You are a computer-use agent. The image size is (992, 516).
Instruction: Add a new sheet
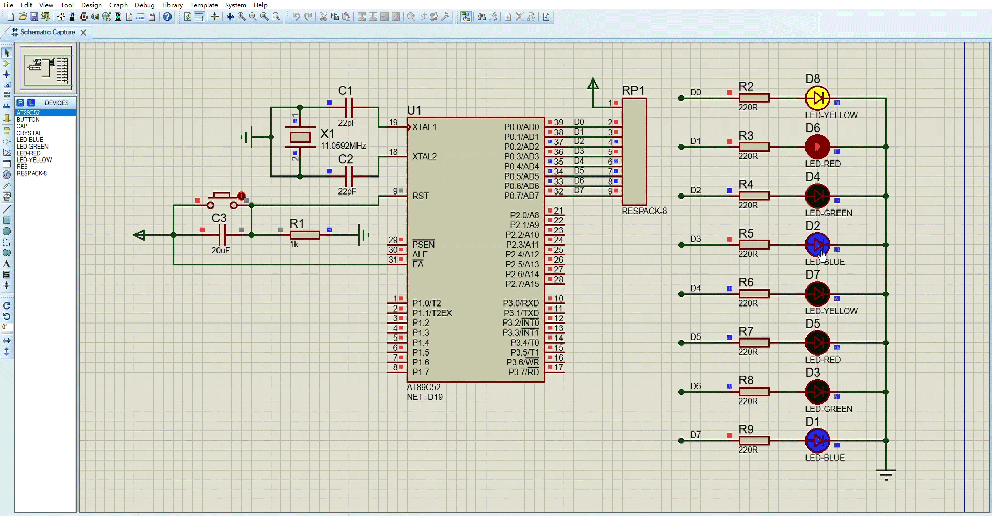508,17
